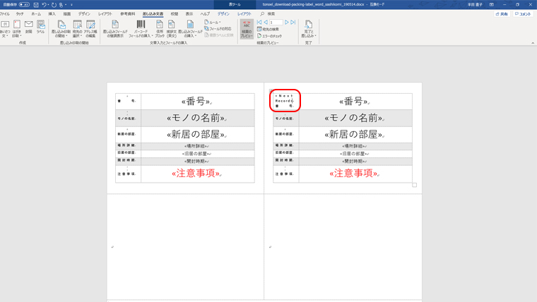
Task: Open the 校閲 (Review) tab
Action: [x=174, y=13]
